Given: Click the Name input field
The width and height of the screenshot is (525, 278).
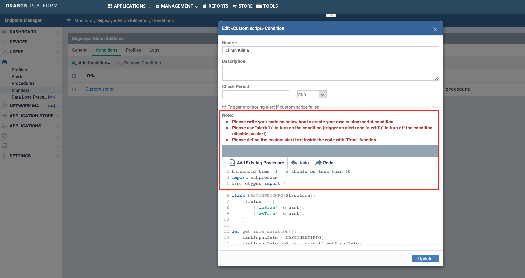Looking at the screenshot, I should point(331,50).
